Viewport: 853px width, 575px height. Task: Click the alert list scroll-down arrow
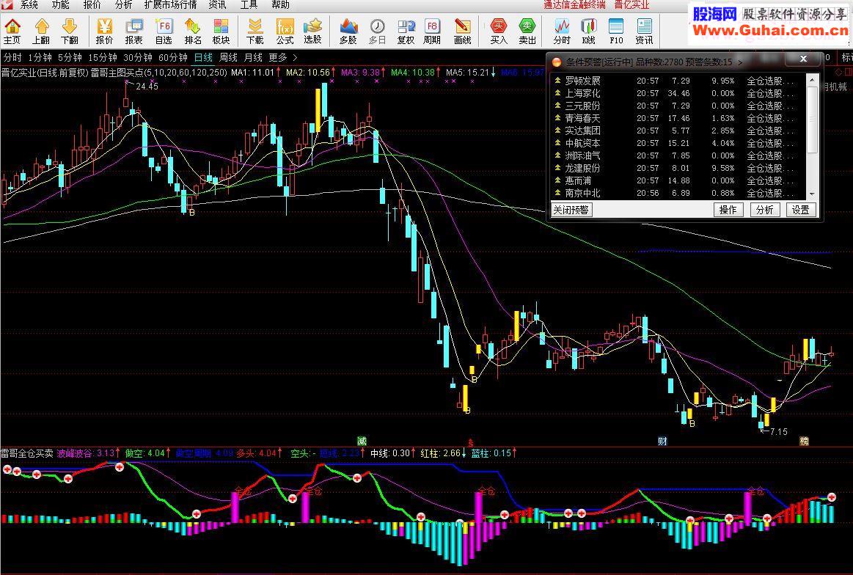[812, 194]
